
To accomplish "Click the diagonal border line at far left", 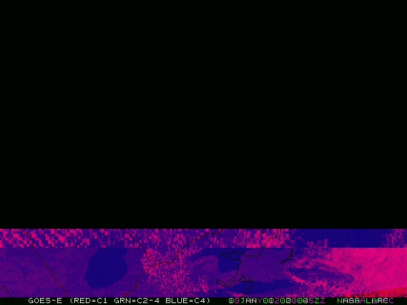I will (40, 262).
